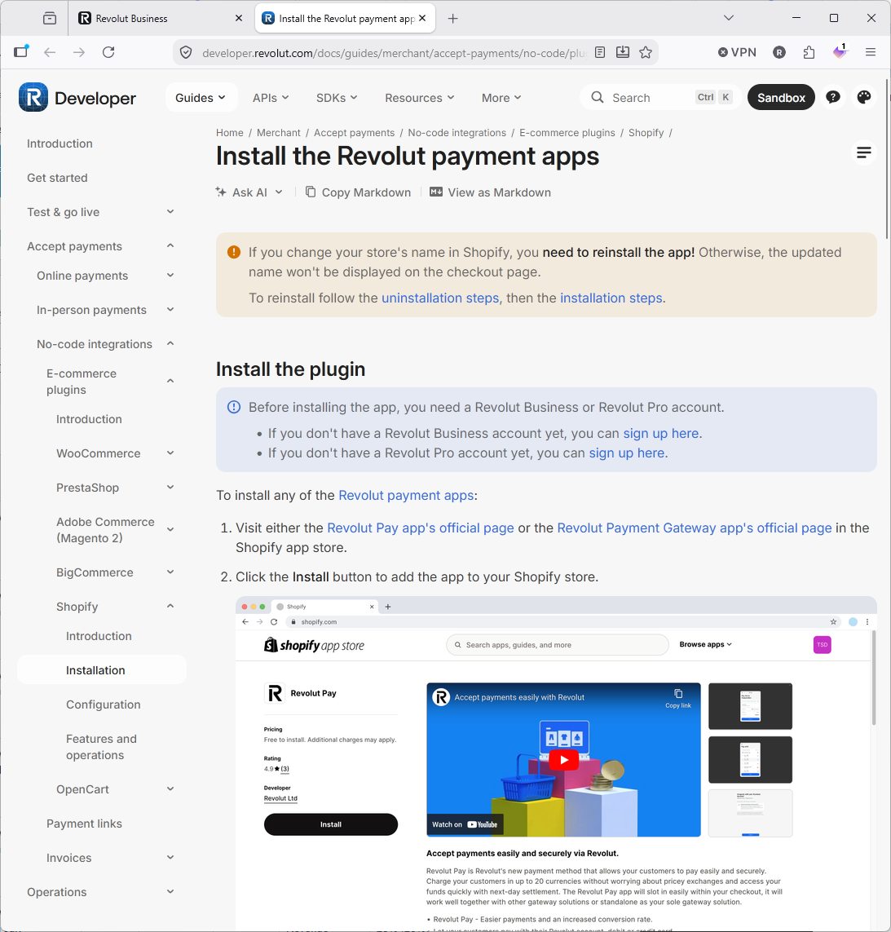Collapse the Accept payments section

pyautogui.click(x=170, y=245)
